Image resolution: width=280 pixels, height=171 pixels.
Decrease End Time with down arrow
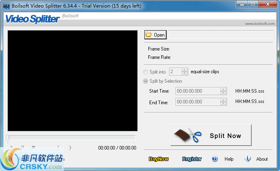click(x=223, y=103)
